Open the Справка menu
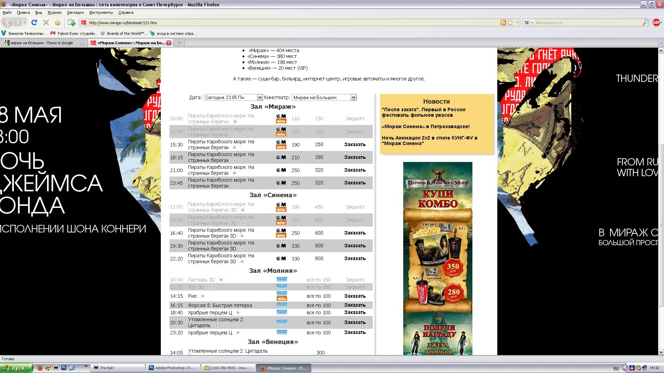Image resolution: width=664 pixels, height=373 pixels. click(126, 12)
